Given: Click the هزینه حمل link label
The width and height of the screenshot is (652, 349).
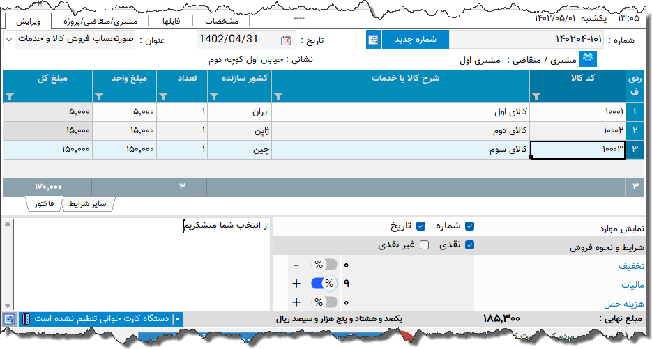Looking at the screenshot, I should click(623, 304).
